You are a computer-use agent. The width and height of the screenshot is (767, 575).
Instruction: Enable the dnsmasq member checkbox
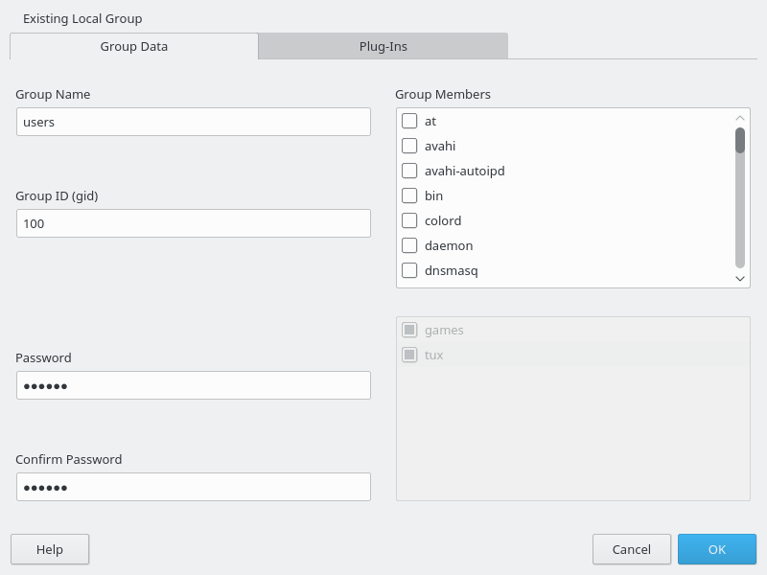coord(409,270)
